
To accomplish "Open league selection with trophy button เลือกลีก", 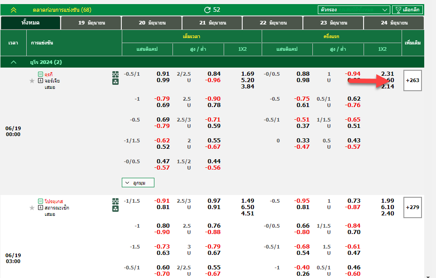I will [x=407, y=10].
